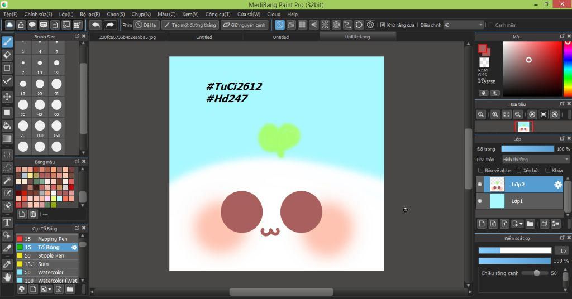572x299 pixels.
Task: Select the Eraser tool
Action: coord(7,55)
